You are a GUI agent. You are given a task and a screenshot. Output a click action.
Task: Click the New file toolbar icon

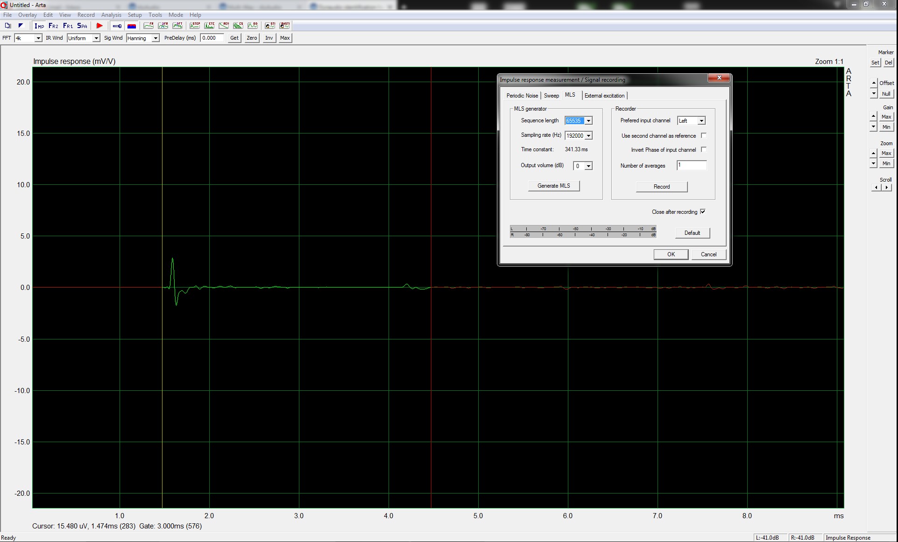(x=7, y=26)
